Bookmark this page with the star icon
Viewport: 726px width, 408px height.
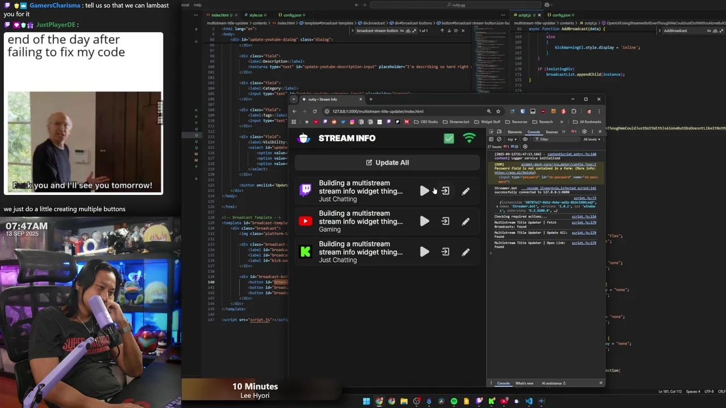(x=498, y=111)
